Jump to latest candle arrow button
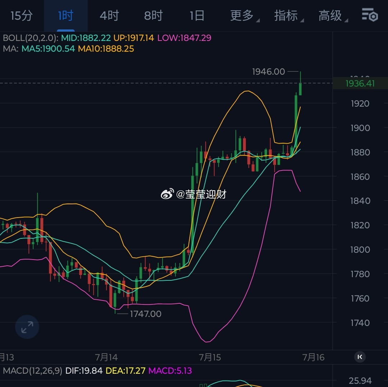The width and height of the screenshot is (388, 387). pos(360,357)
